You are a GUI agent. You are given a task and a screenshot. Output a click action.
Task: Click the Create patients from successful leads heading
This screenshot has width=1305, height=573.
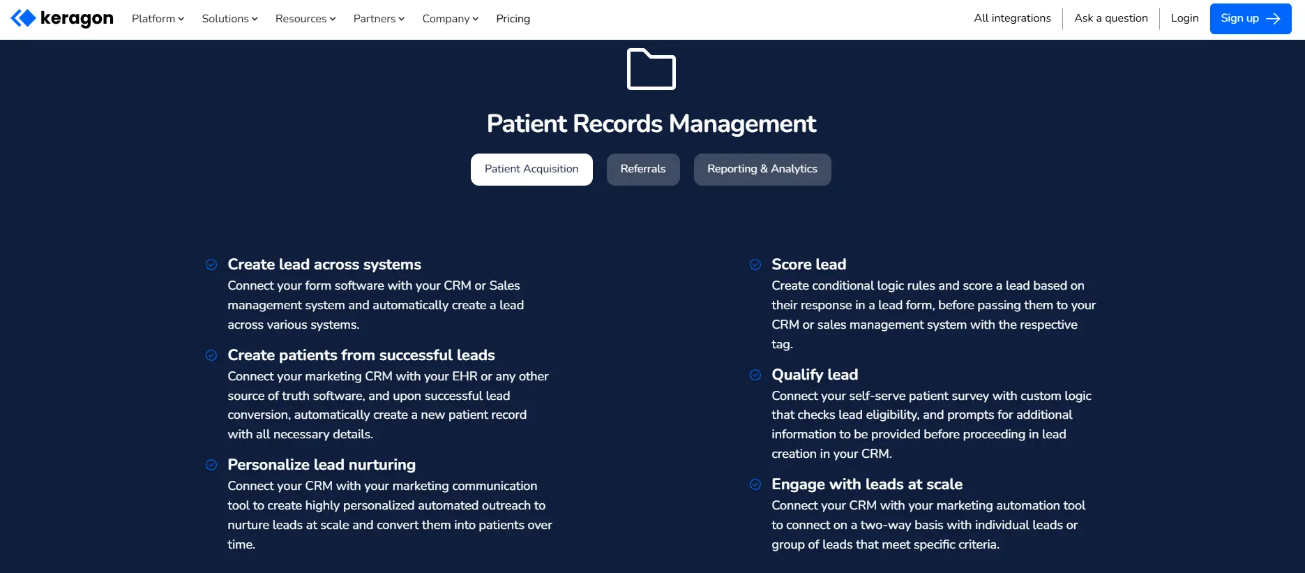(361, 355)
